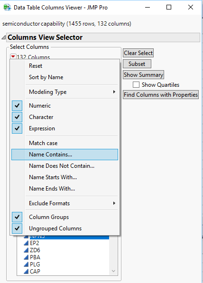The width and height of the screenshot is (203, 283).
Task: Click Find Columns with Properties button
Action: point(161,95)
